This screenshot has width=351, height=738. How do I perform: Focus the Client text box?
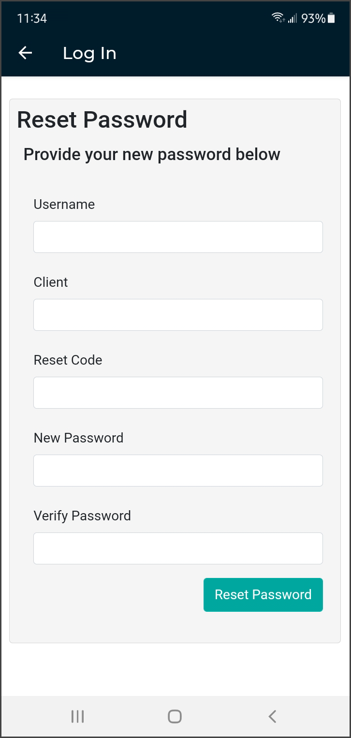pyautogui.click(x=178, y=315)
